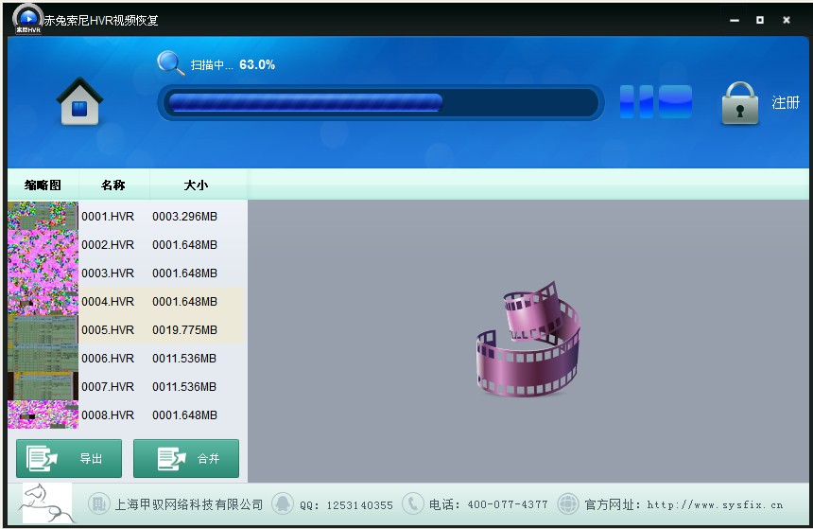The height and width of the screenshot is (529, 813).
Task: Click the telephone icon in the footer
Action: click(x=413, y=503)
